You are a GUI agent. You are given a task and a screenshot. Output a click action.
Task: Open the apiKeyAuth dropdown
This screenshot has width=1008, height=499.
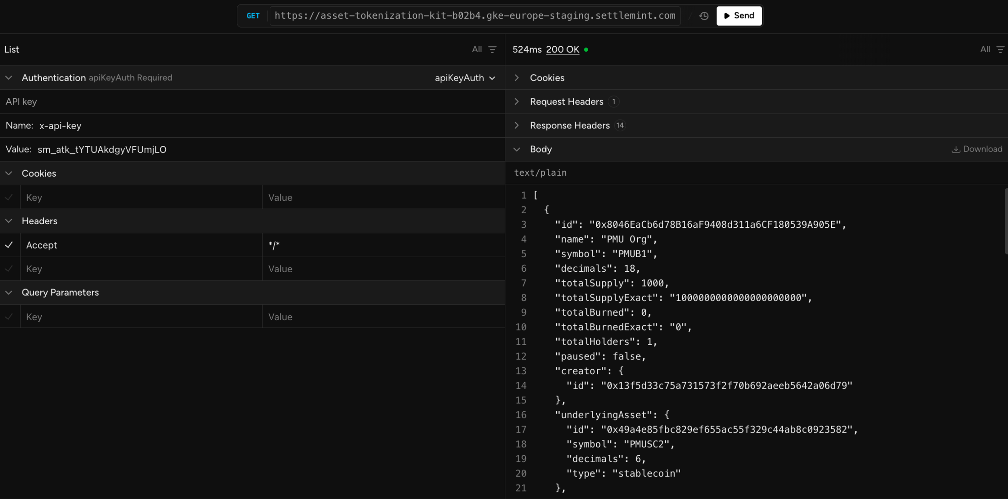[465, 78]
